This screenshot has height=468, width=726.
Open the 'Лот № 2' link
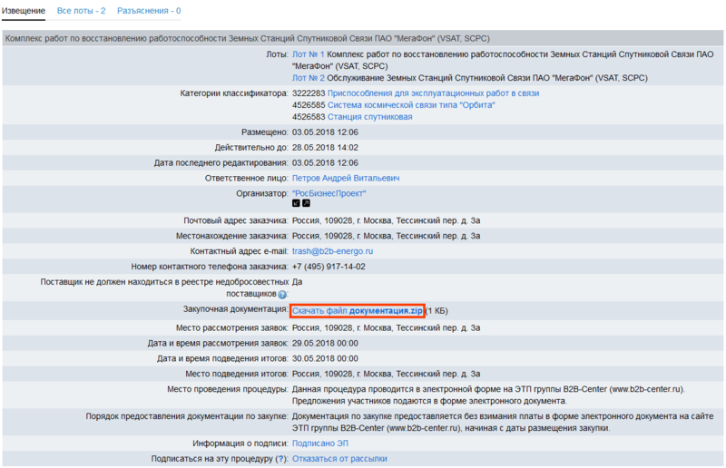click(308, 79)
